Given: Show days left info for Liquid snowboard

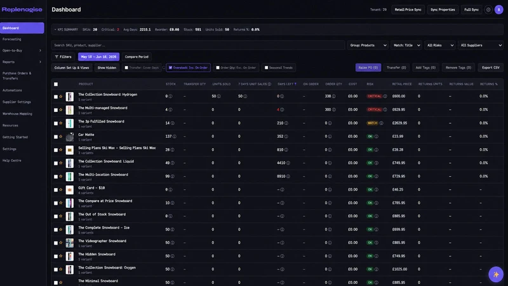Looking at the screenshot, I should coord(288,163).
